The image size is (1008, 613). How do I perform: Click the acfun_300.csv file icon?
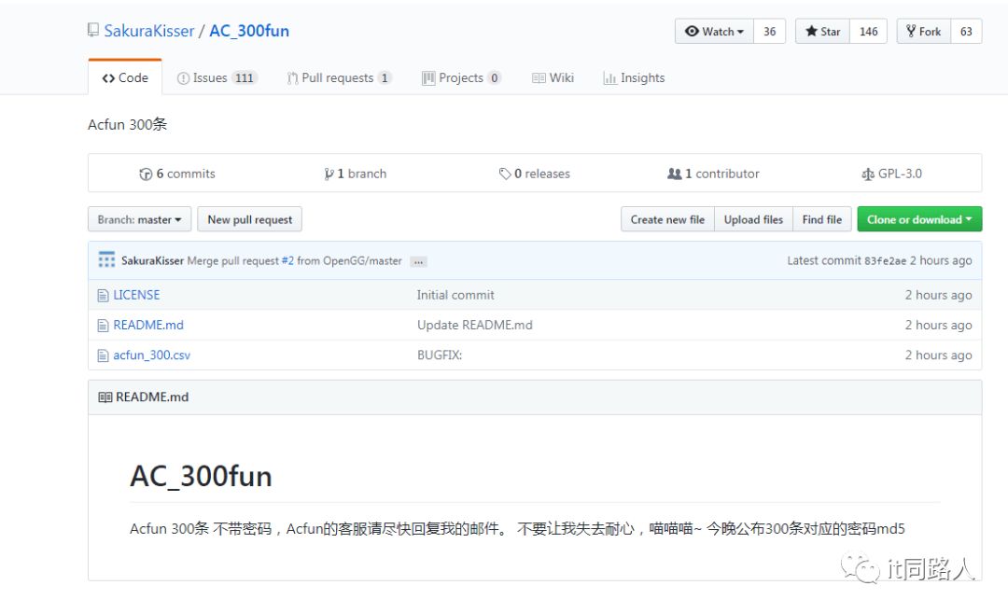point(103,355)
